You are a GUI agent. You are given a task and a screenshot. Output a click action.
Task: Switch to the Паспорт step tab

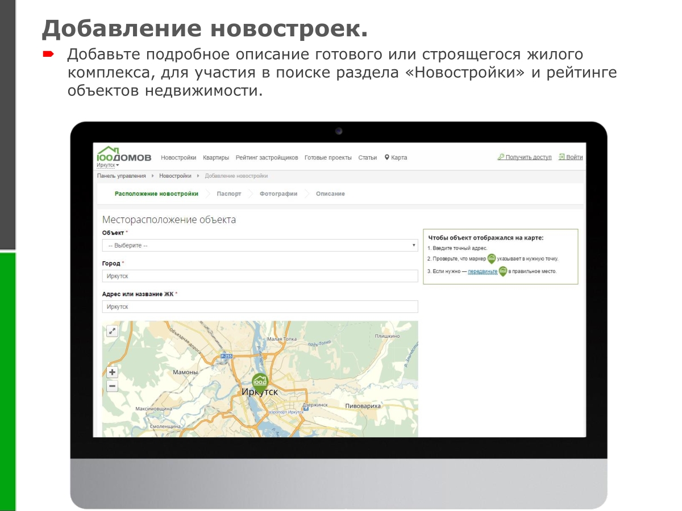click(228, 194)
